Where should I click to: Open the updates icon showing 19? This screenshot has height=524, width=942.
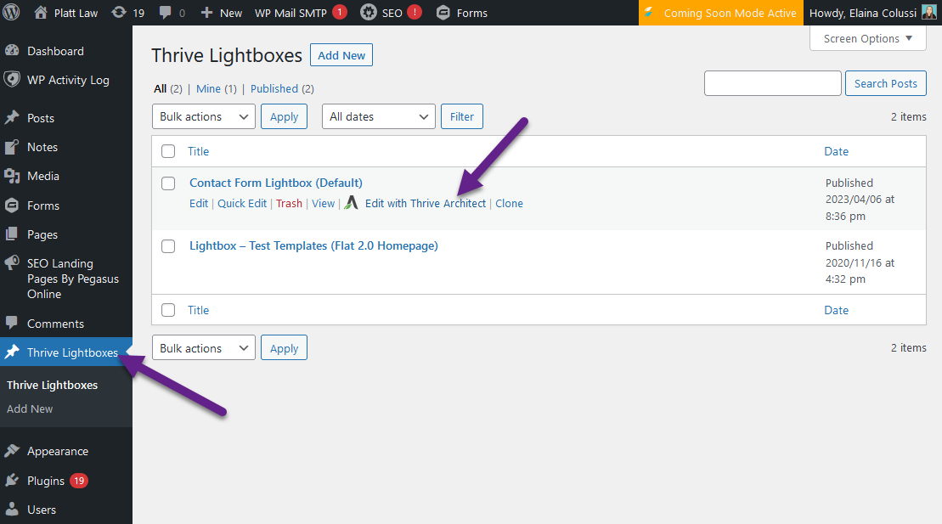pyautogui.click(x=119, y=12)
